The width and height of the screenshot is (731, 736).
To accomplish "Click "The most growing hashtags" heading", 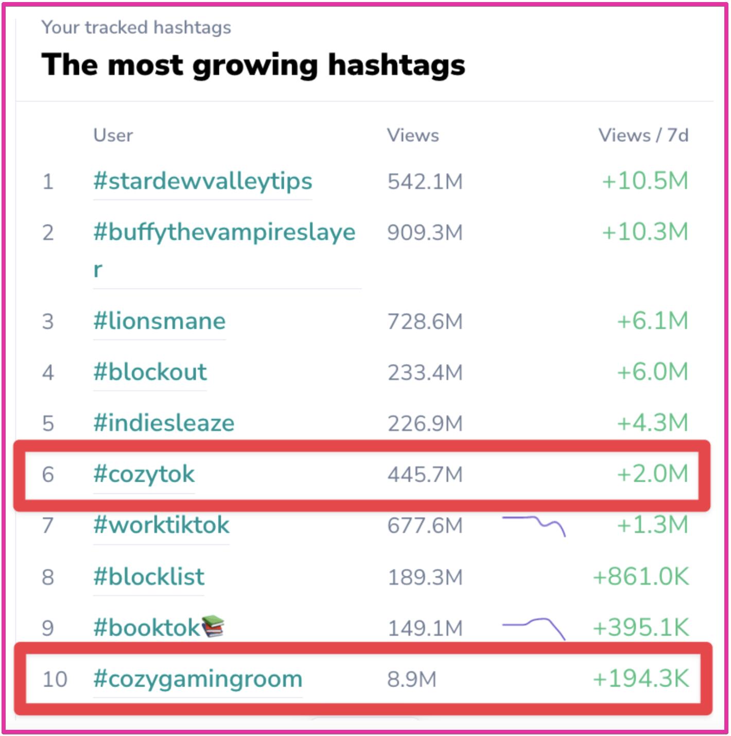I will pos(253,65).
